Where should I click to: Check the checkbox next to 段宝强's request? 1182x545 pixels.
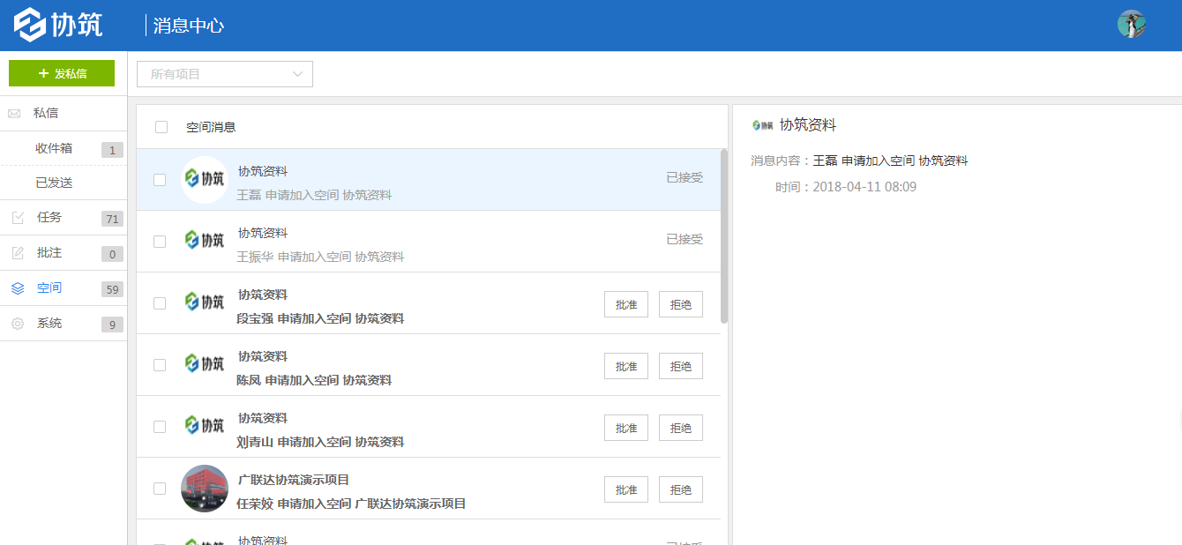[160, 302]
